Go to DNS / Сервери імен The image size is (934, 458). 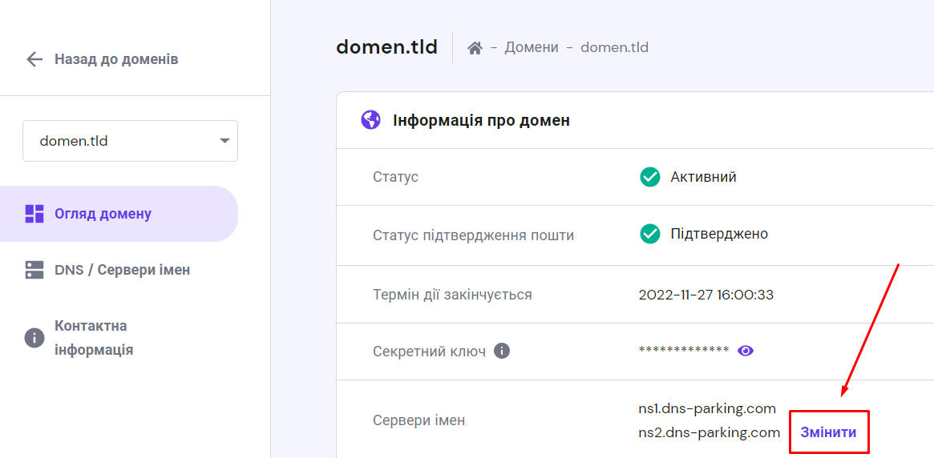click(122, 270)
